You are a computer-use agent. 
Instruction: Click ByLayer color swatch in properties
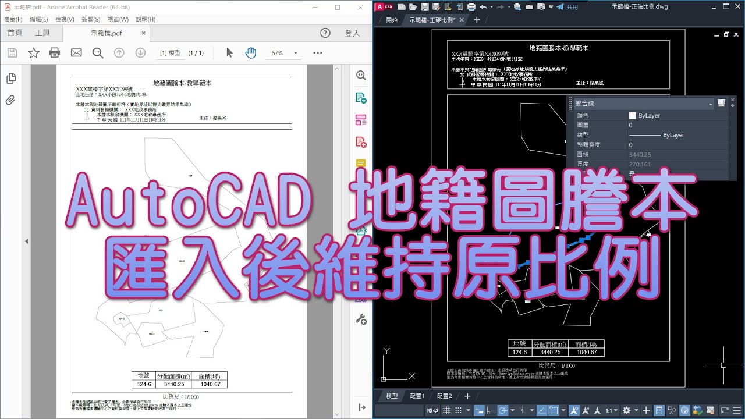pos(632,116)
